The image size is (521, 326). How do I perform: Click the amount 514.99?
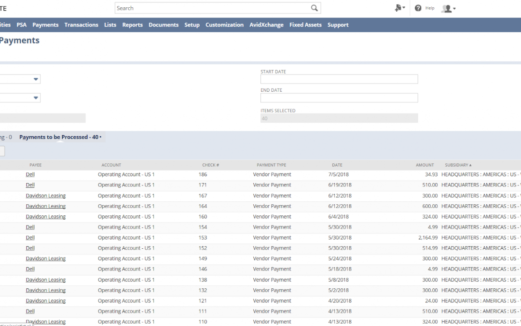tap(430, 248)
